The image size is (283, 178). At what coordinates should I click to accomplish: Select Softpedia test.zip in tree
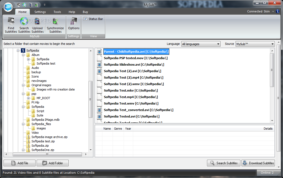pyautogui.click(x=43, y=141)
